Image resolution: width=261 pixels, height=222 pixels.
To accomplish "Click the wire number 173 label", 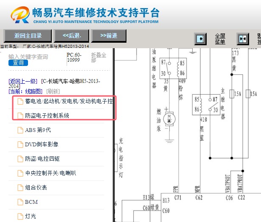I will [235, 53].
